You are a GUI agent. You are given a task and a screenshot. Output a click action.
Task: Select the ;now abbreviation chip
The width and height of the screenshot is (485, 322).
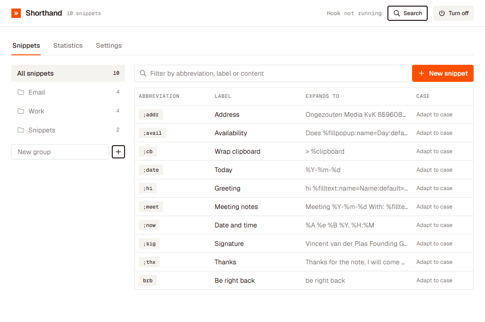[x=149, y=226]
